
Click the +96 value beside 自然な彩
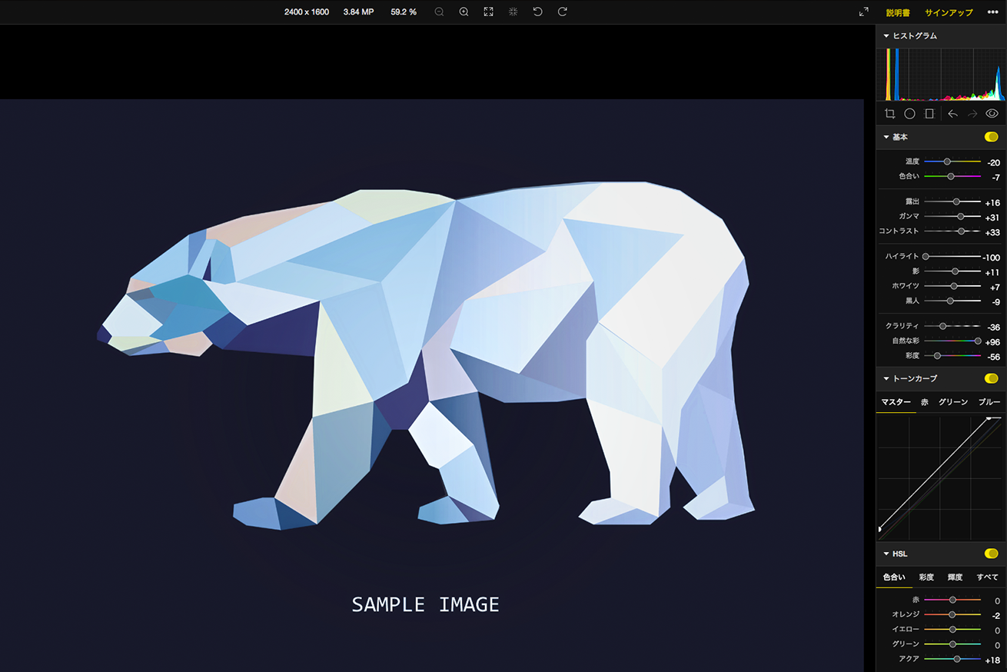[x=992, y=342]
